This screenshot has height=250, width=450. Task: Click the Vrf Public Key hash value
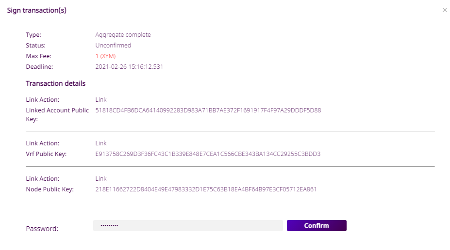click(x=208, y=154)
